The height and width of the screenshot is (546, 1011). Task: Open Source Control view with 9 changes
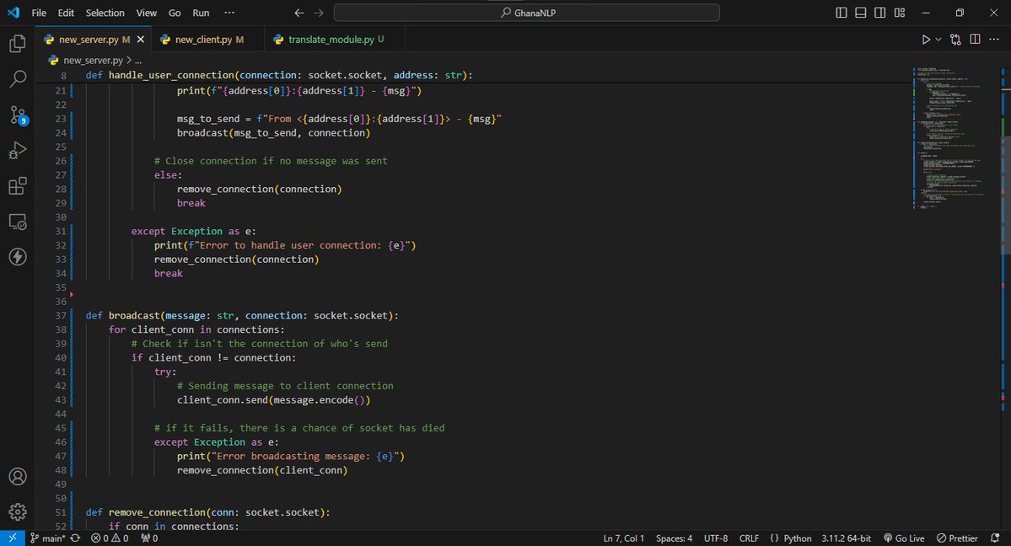click(18, 115)
